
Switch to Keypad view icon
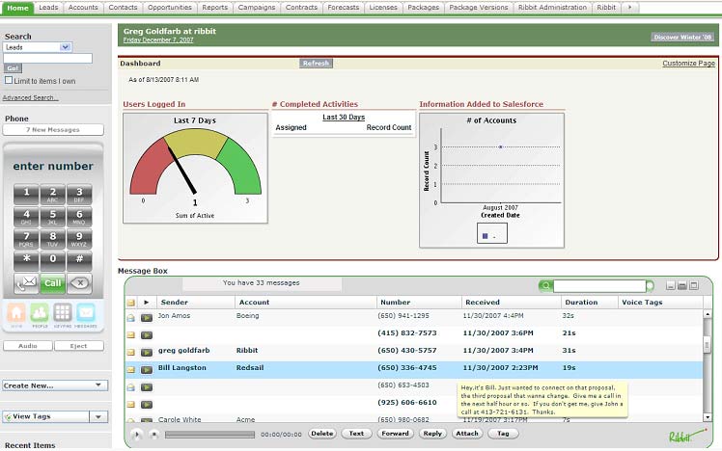[63, 312]
